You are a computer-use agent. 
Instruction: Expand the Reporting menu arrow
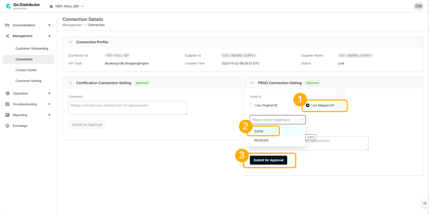[49, 115]
